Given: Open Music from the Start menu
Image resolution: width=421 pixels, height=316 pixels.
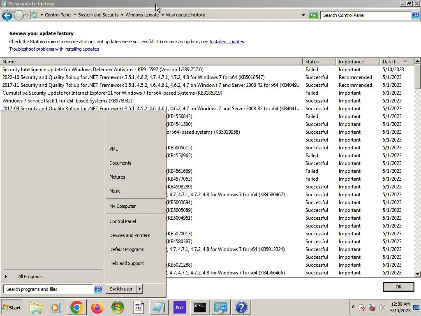Looking at the screenshot, I should point(135,191).
